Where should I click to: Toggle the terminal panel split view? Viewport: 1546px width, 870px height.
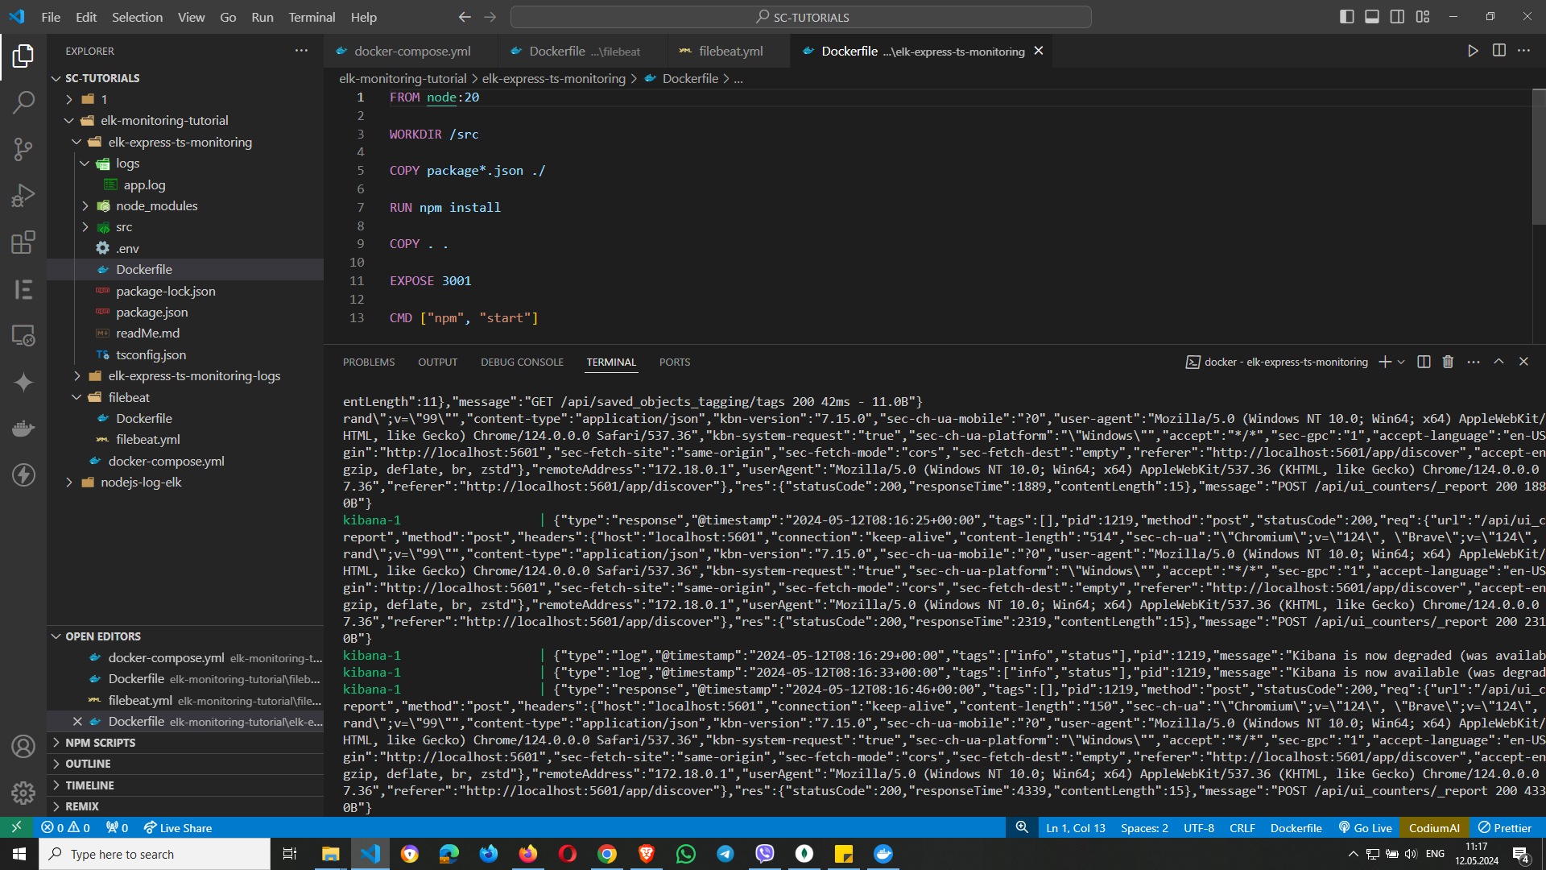coord(1422,362)
